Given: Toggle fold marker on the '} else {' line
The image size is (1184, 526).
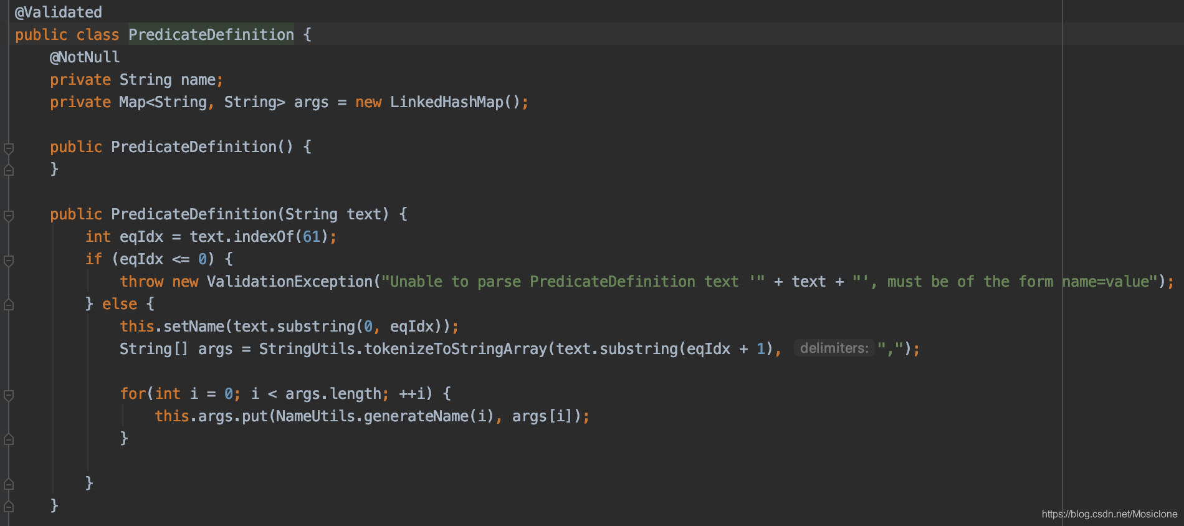Looking at the screenshot, I should [9, 304].
